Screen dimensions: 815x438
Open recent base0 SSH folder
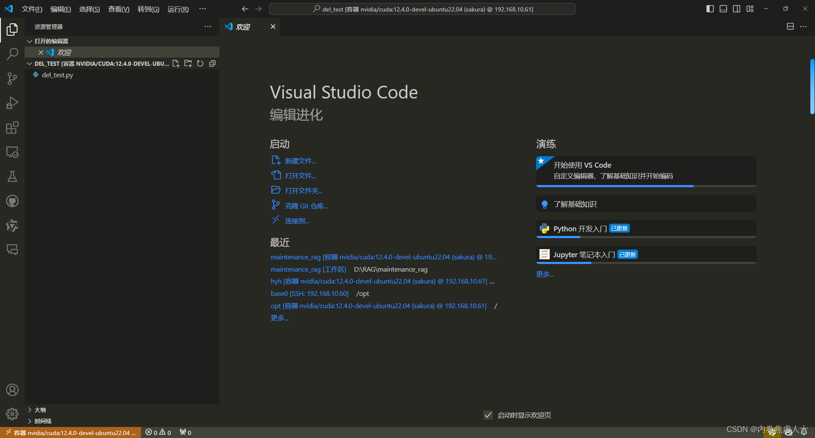pyautogui.click(x=309, y=294)
